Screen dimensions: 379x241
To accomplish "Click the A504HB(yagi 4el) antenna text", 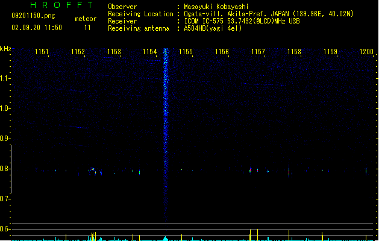I will click(x=213, y=28).
